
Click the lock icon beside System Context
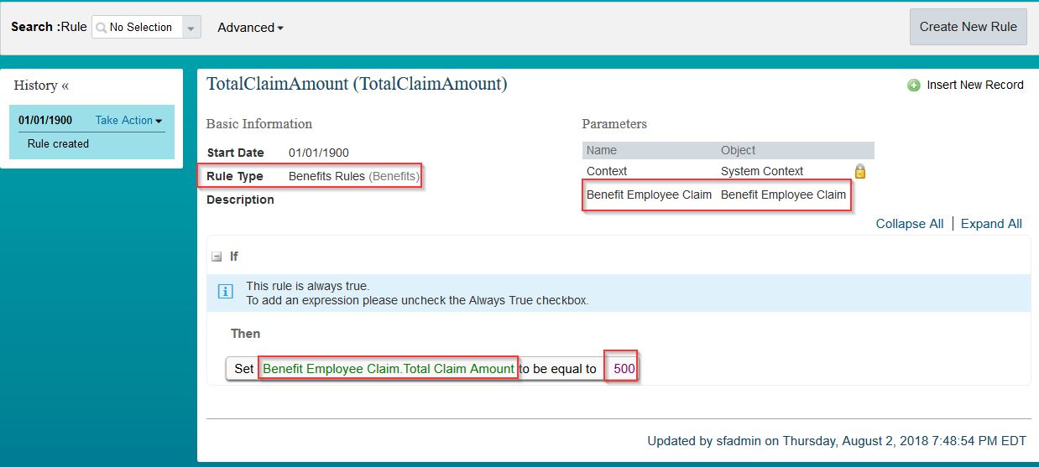point(860,171)
